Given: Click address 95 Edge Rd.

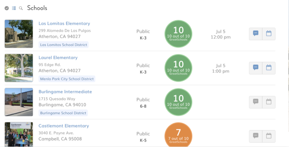Looking at the screenshot, I should click(x=49, y=65).
